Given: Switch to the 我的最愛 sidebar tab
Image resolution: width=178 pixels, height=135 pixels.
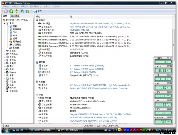Looking at the screenshot, I should (x=15, y=16).
